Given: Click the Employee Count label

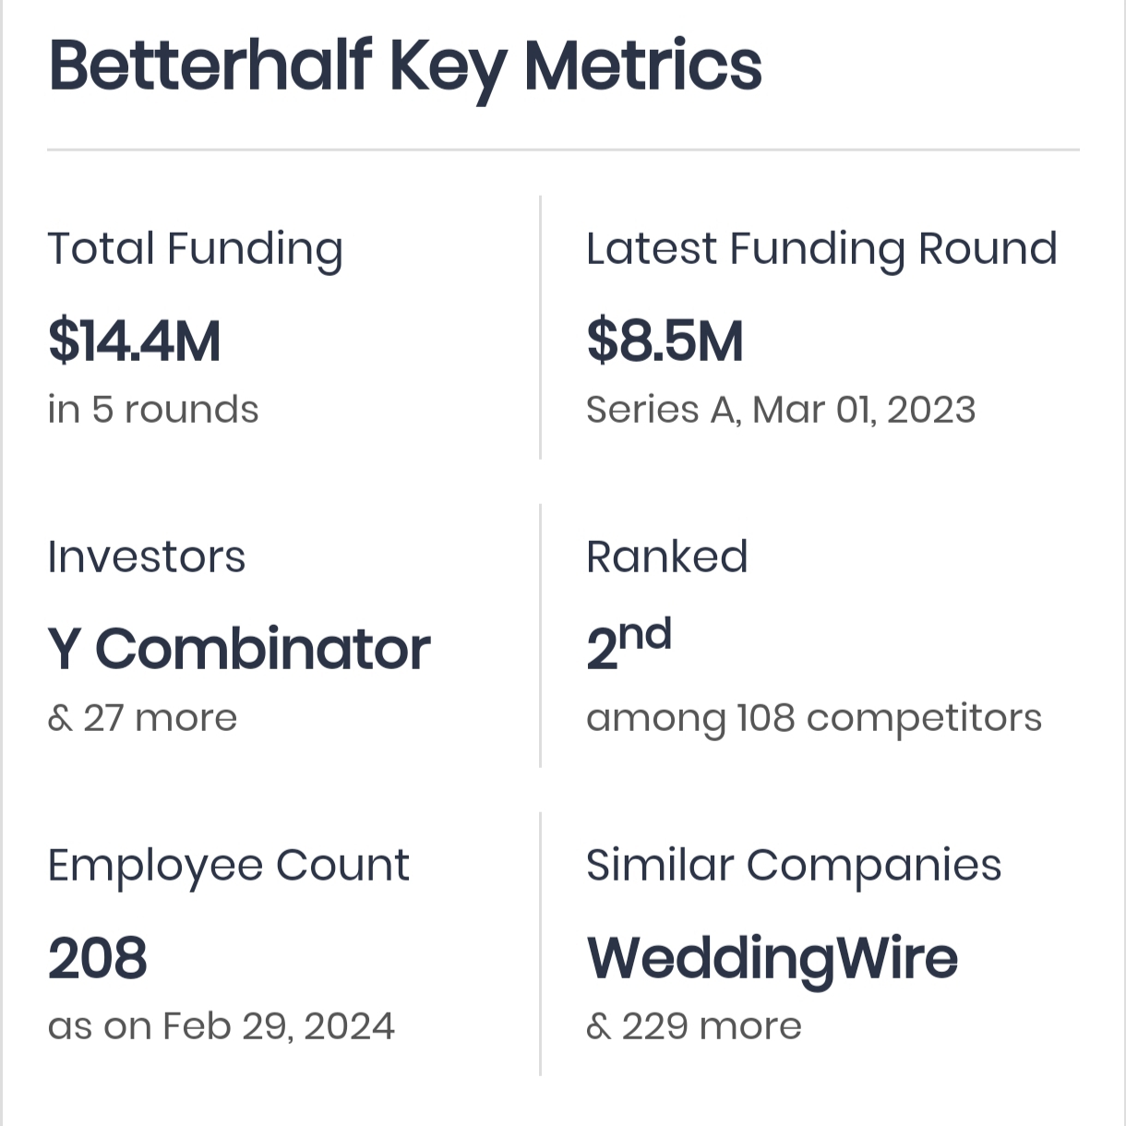Looking at the screenshot, I should click(228, 865).
